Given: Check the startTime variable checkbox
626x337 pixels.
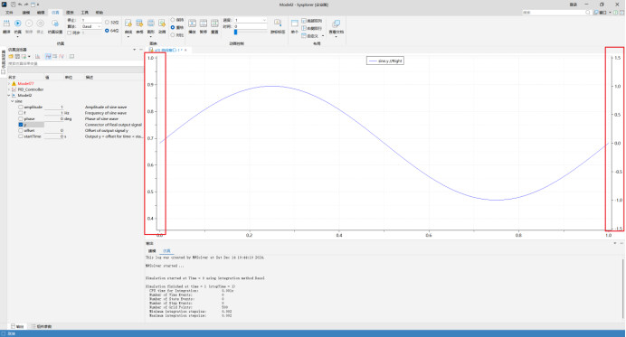Looking at the screenshot, I should point(21,136).
